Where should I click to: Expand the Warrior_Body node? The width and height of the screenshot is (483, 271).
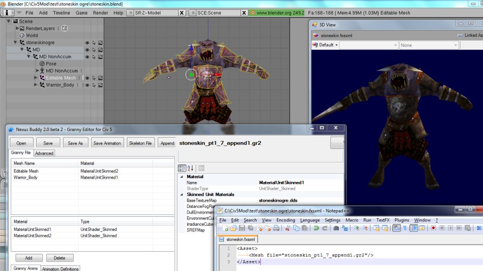36,85
